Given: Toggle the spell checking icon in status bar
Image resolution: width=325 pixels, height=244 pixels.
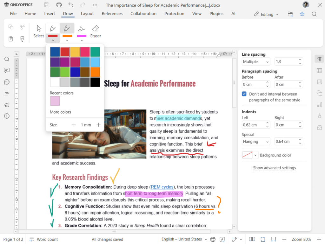Looking at the screenshot, I should (x=222, y=239).
